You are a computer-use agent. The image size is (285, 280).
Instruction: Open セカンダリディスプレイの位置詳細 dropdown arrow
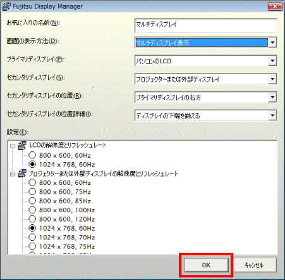pos(272,115)
